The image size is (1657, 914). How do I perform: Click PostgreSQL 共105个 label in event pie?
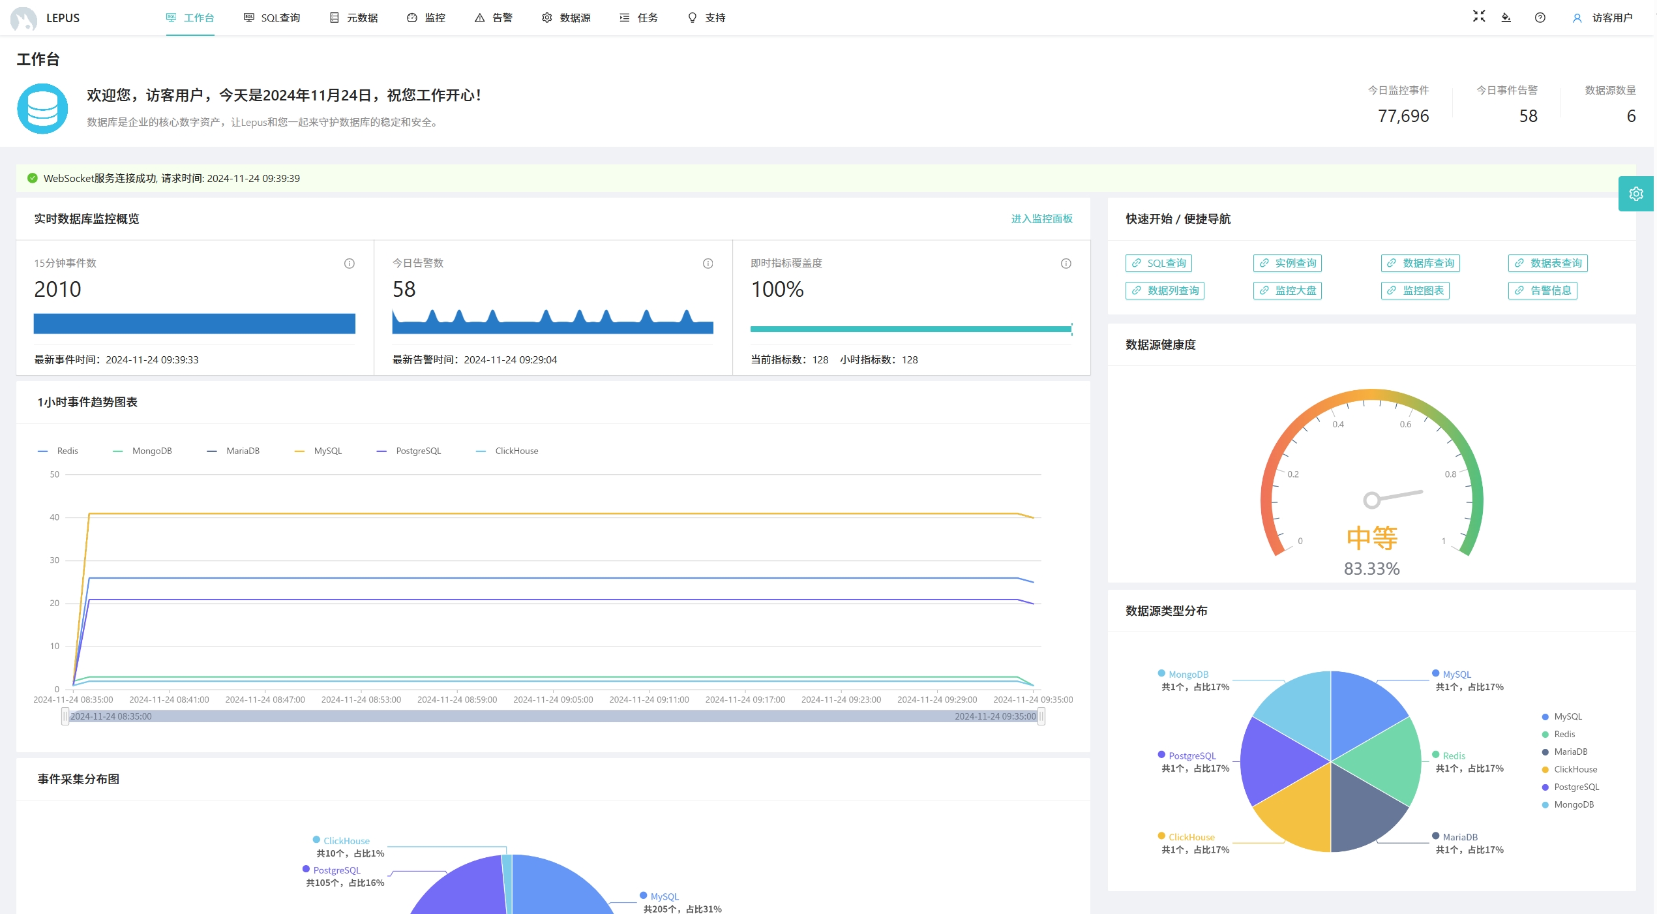coord(344,876)
